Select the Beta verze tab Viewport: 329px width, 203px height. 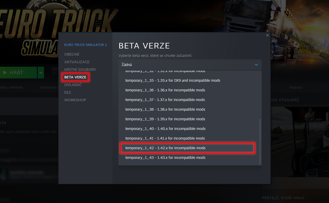click(75, 77)
